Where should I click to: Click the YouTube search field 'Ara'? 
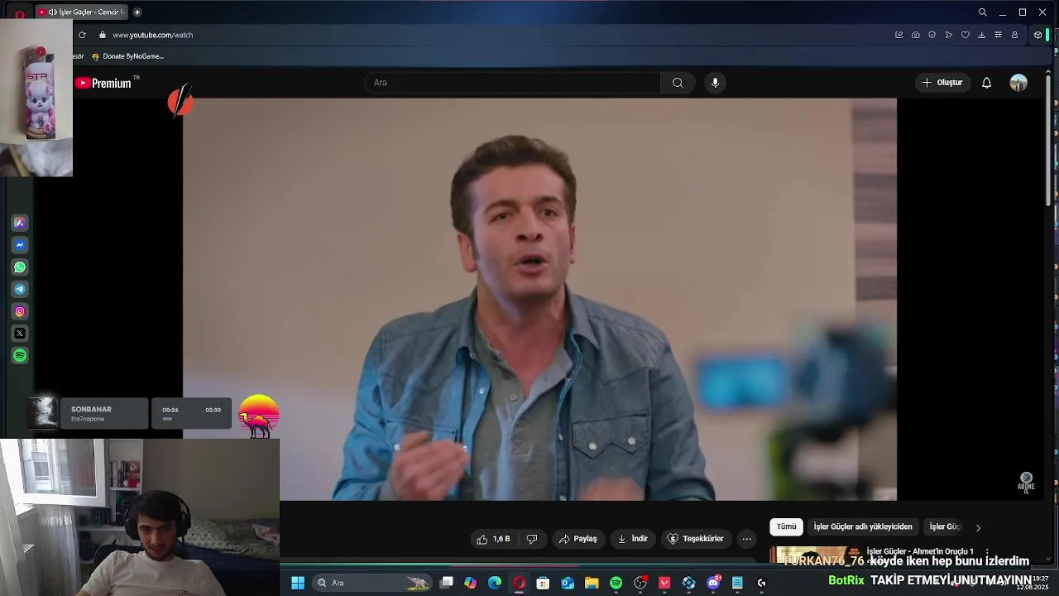513,83
